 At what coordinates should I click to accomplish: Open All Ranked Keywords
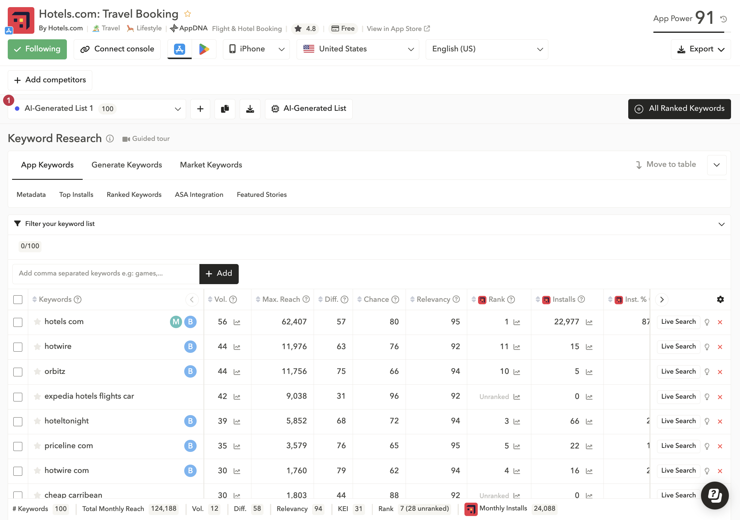(679, 109)
